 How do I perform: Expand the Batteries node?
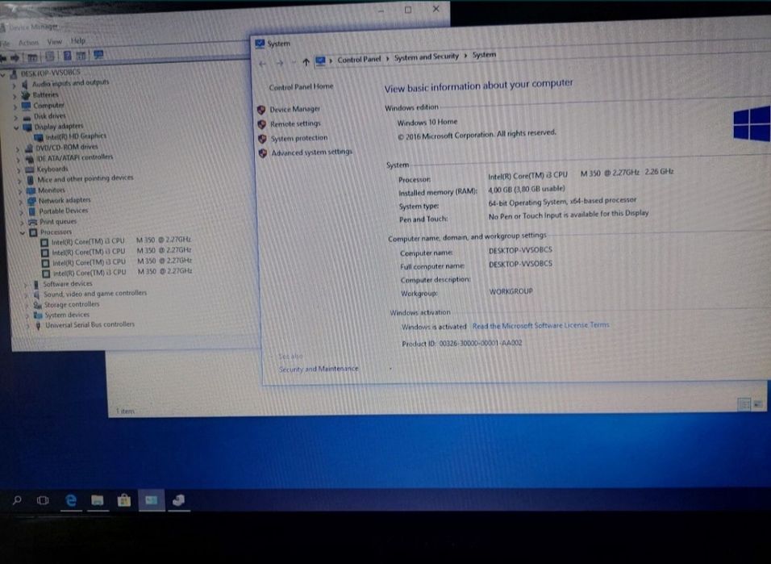(15, 95)
